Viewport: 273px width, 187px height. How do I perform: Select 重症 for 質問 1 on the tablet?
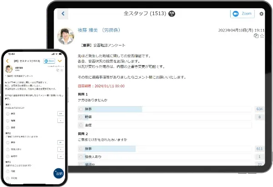click(81, 125)
